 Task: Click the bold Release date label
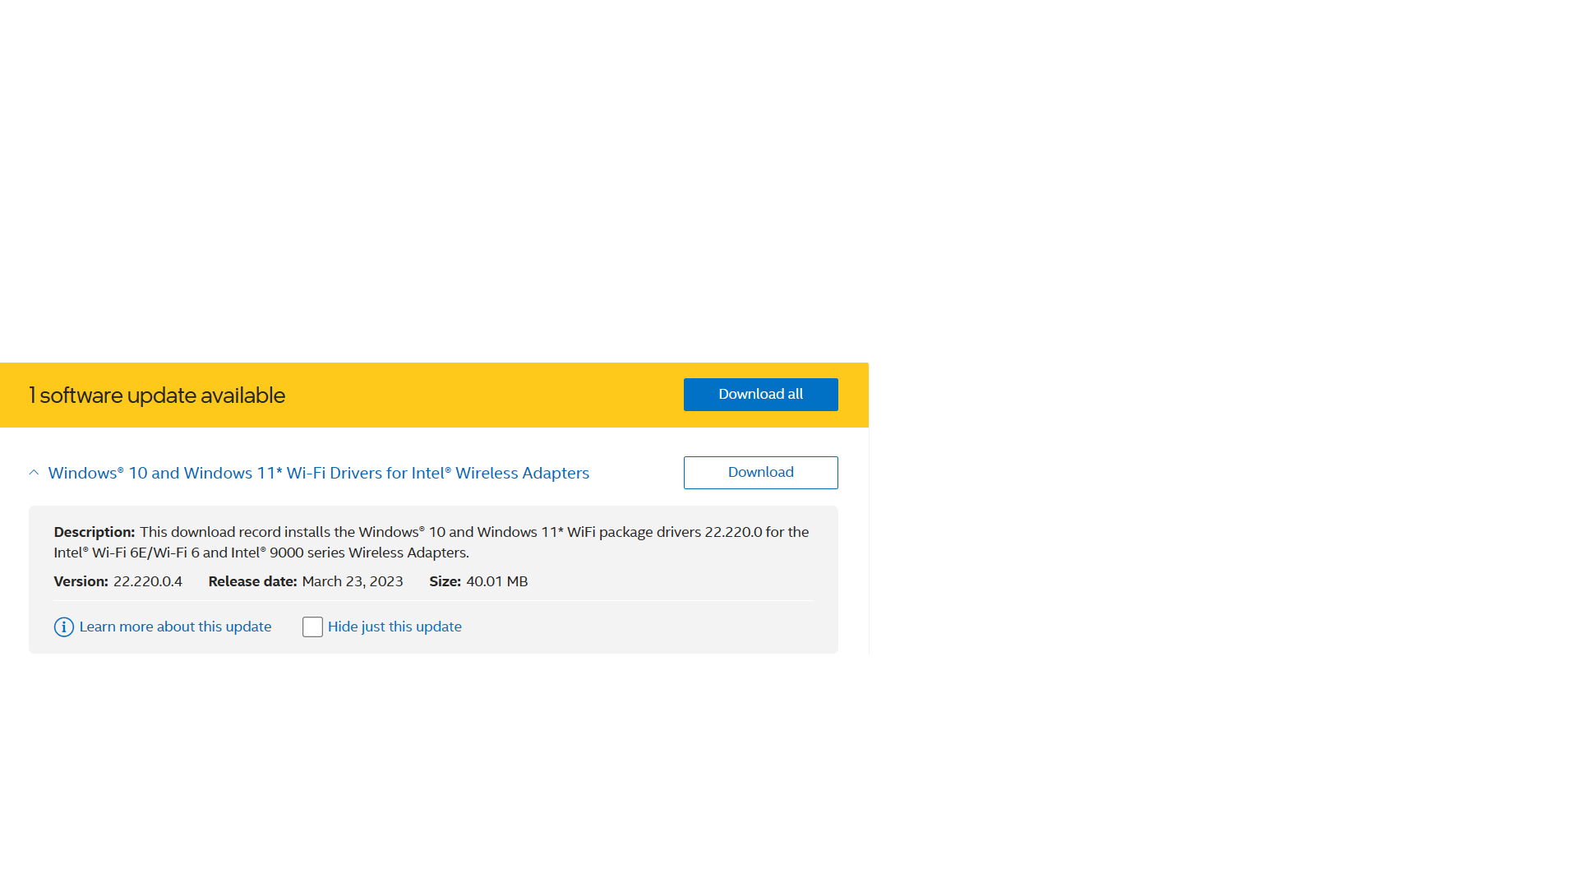pyautogui.click(x=252, y=581)
